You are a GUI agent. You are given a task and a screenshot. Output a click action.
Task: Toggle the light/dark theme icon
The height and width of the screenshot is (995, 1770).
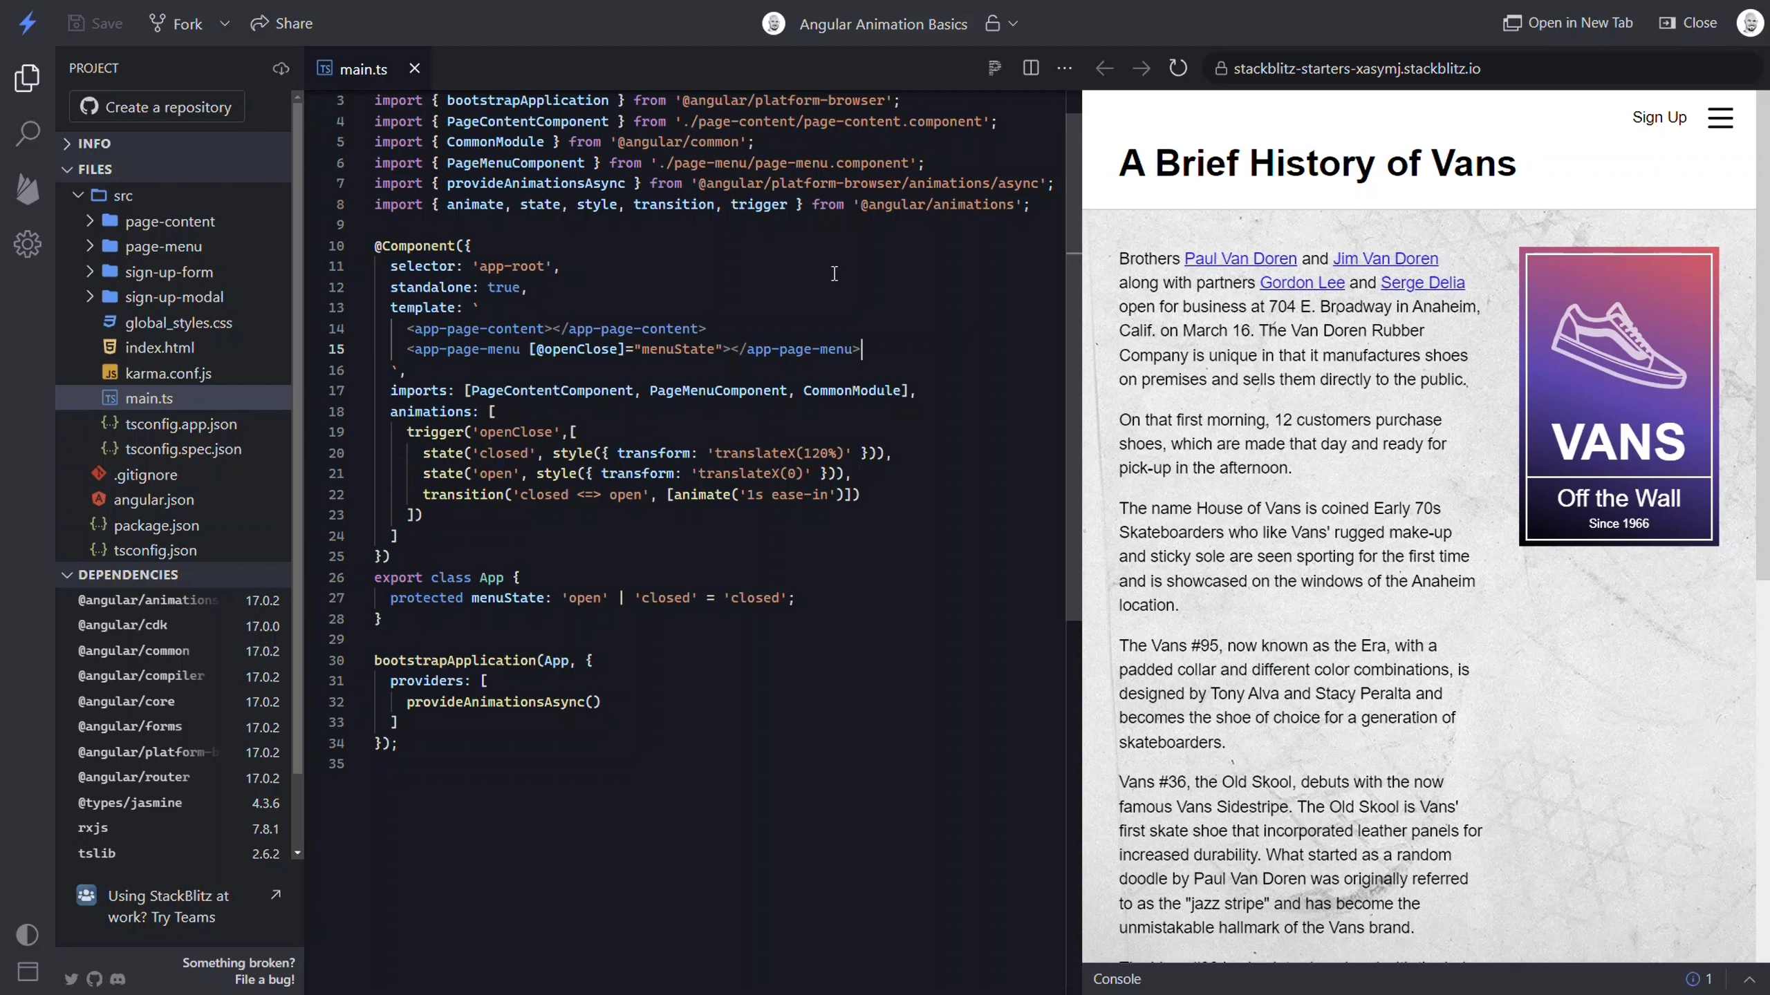click(27, 934)
